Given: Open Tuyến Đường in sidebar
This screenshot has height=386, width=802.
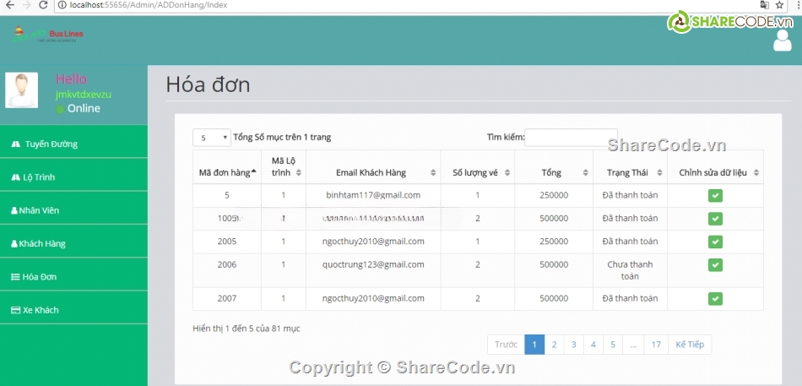Looking at the screenshot, I should pyautogui.click(x=73, y=144).
